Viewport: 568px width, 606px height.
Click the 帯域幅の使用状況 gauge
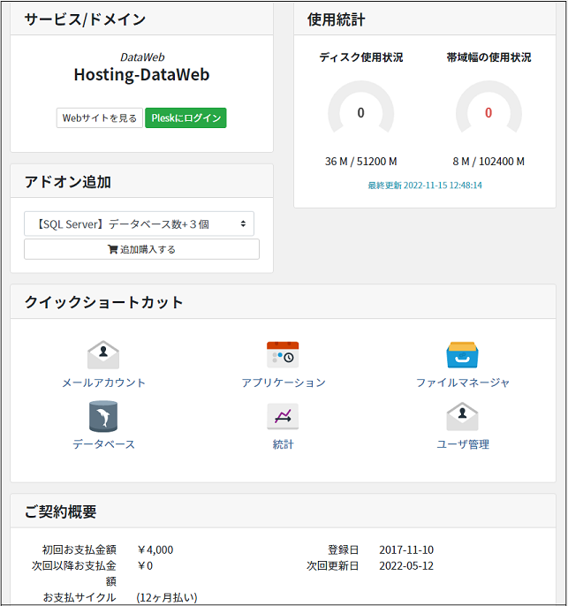click(x=488, y=108)
